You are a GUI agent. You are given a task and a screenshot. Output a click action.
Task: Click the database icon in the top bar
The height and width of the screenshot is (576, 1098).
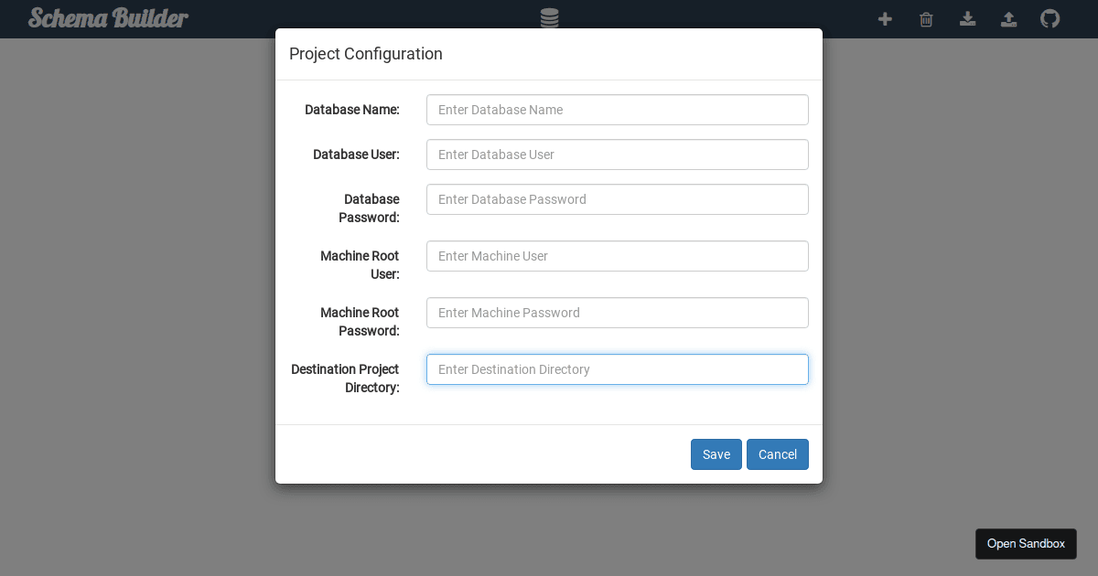549,18
